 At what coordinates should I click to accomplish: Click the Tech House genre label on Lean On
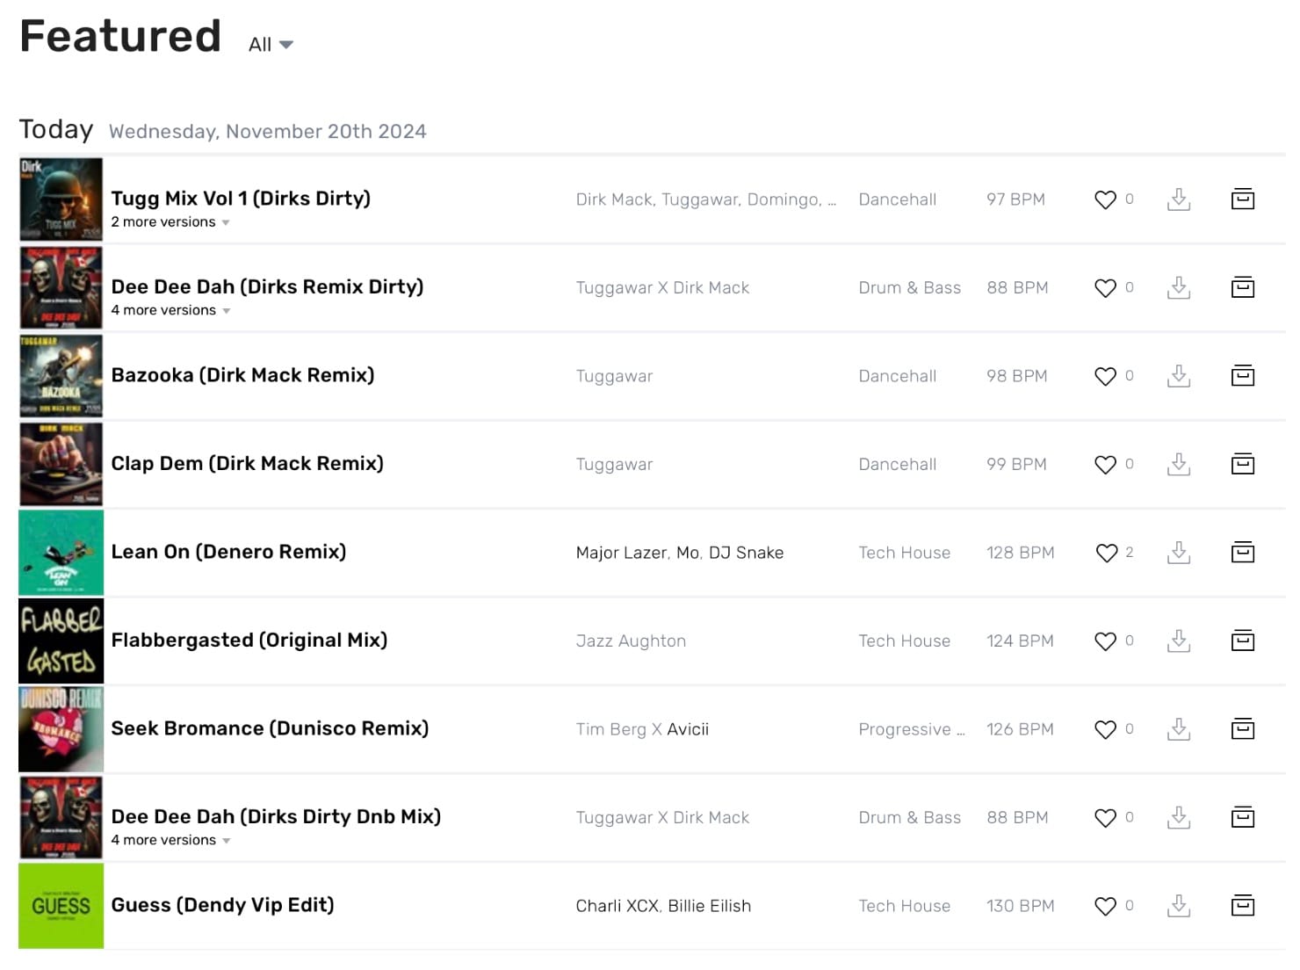(x=904, y=553)
